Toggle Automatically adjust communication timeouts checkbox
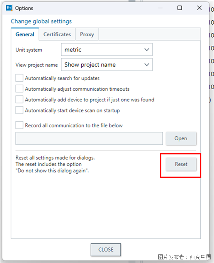 click(x=19, y=89)
